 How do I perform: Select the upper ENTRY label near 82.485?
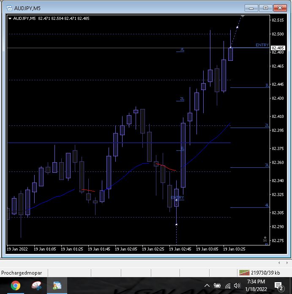[262, 45]
